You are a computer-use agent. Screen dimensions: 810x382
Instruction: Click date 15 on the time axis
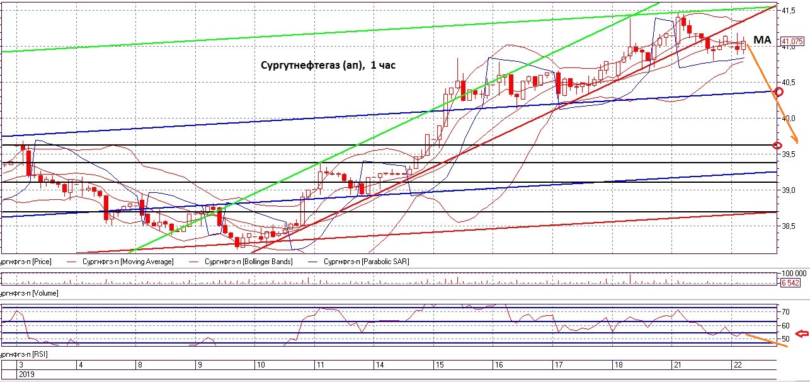pyautogui.click(x=440, y=365)
